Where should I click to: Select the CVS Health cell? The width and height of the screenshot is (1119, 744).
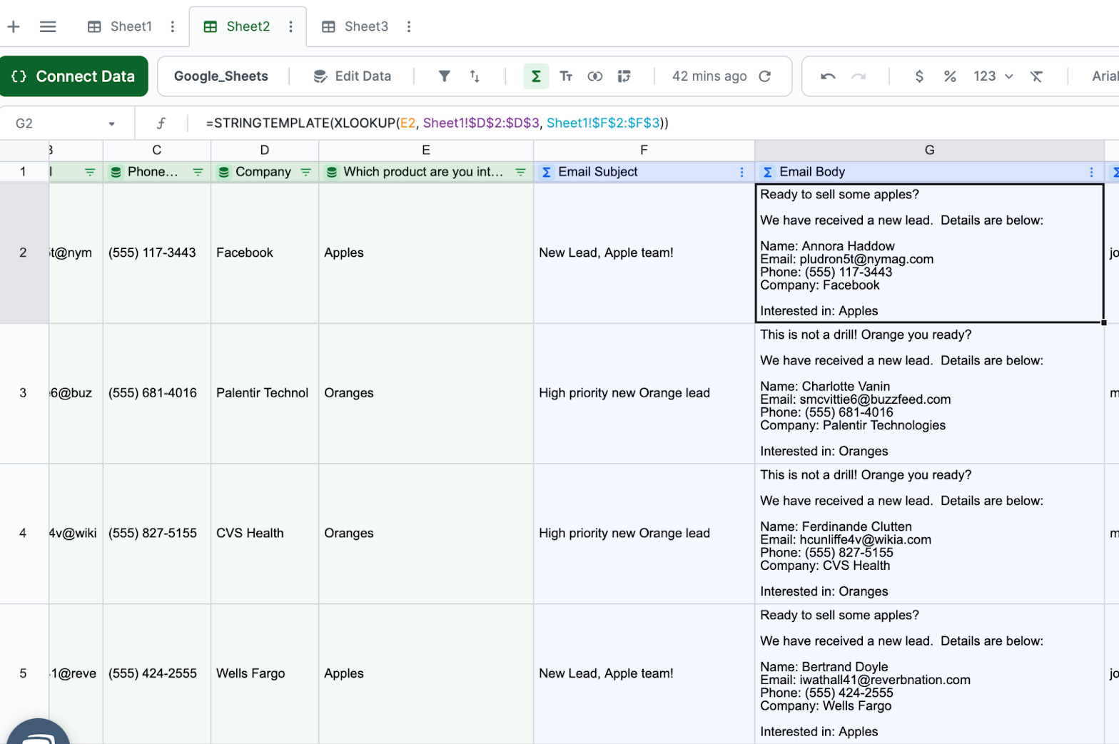click(x=265, y=534)
